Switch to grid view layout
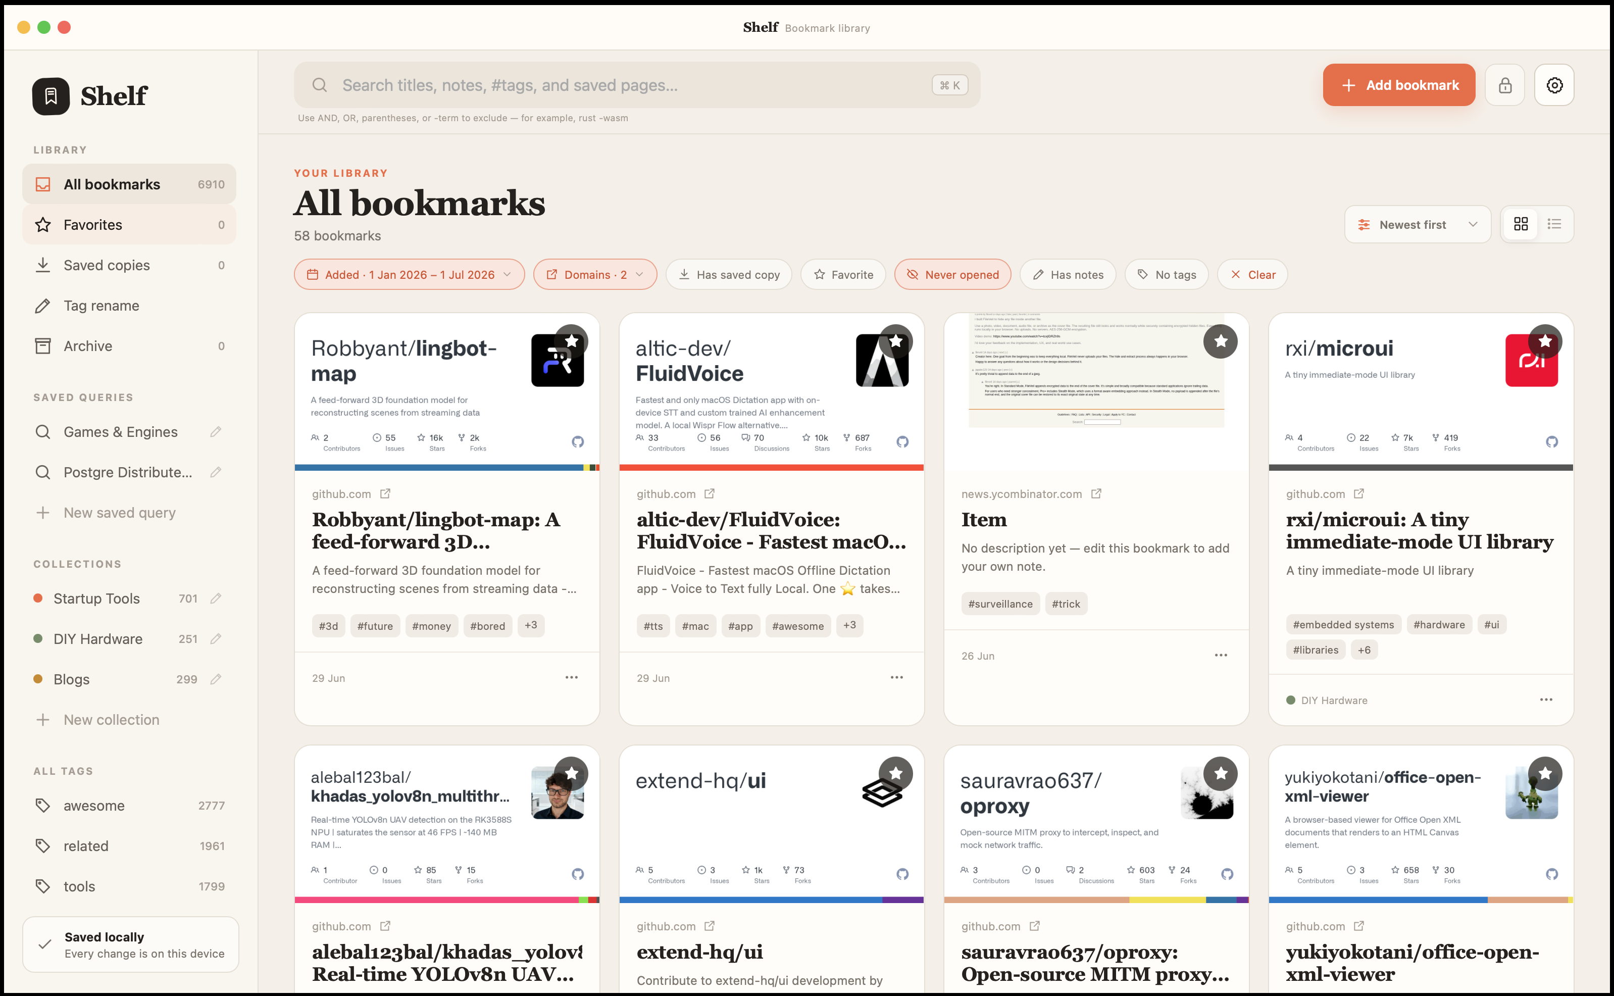1614x996 pixels. [1521, 224]
